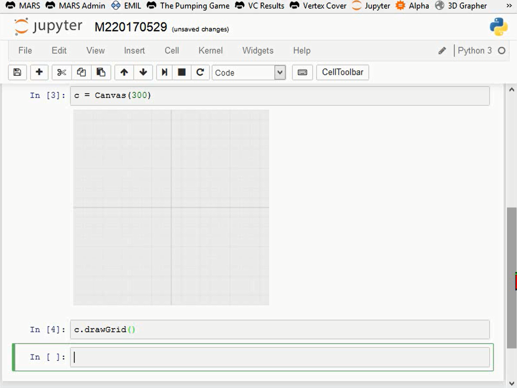Click the c = Canvas(300) cell input
The height and width of the screenshot is (388, 517).
pyautogui.click(x=280, y=95)
